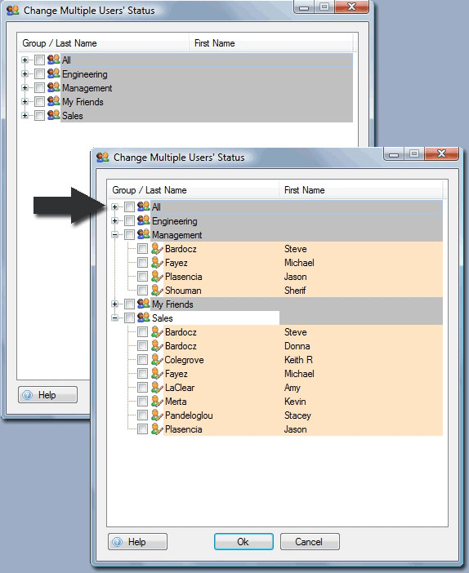This screenshot has width=469, height=573.
Task: Select My Friends label in back window
Action: pyautogui.click(x=83, y=102)
